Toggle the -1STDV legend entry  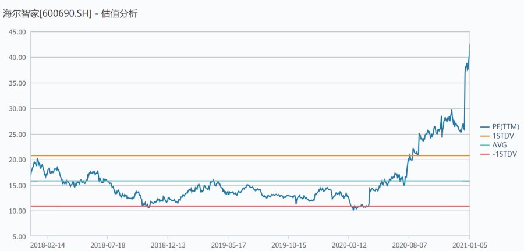(x=498, y=154)
